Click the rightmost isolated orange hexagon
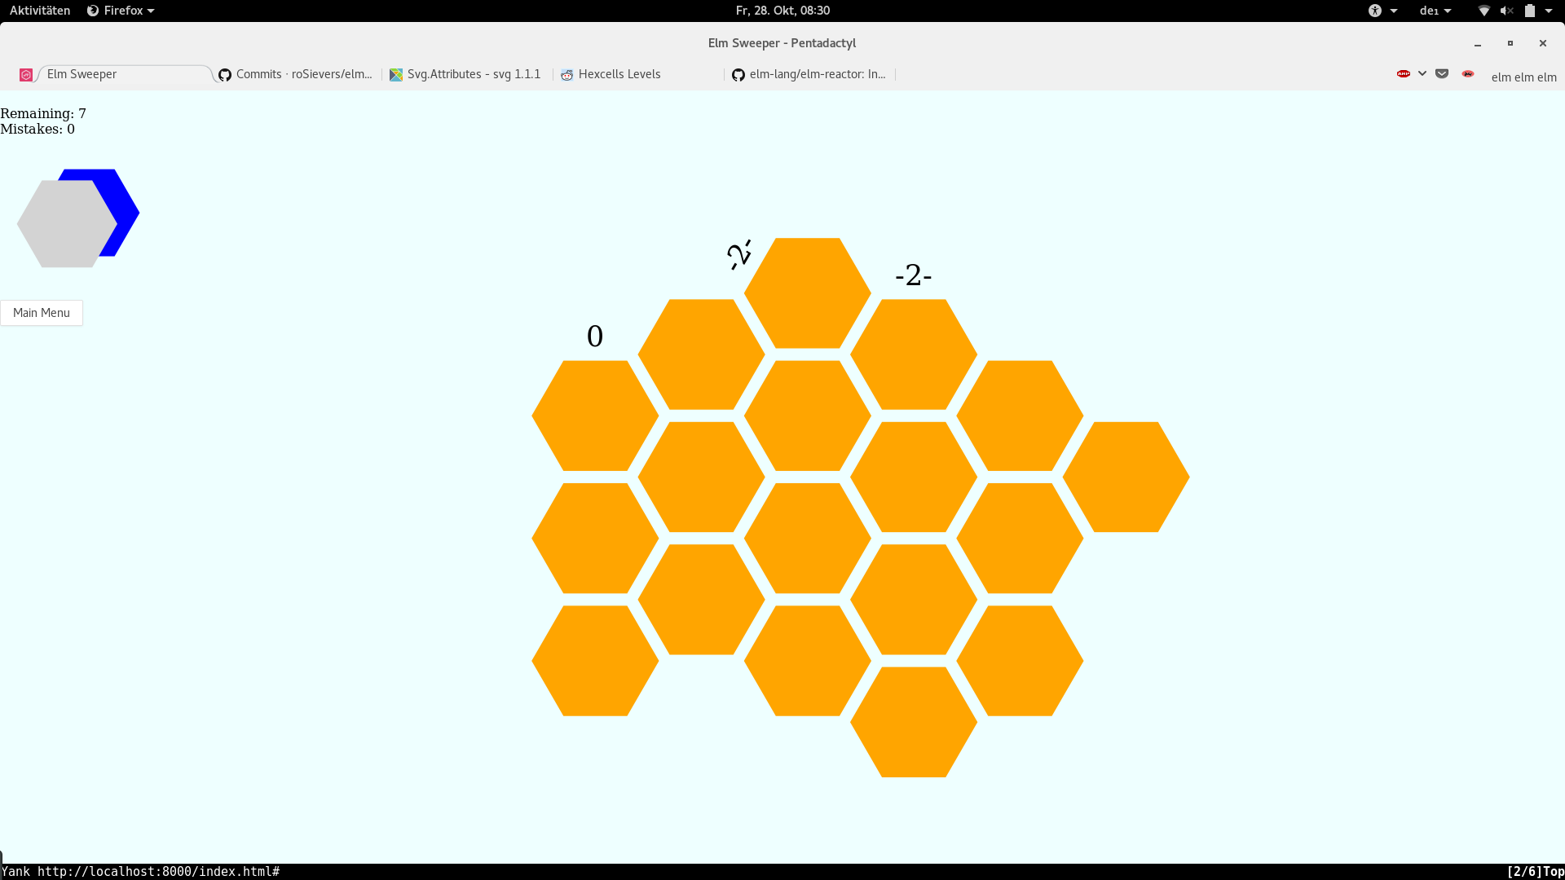The image size is (1565, 880). 1126,477
